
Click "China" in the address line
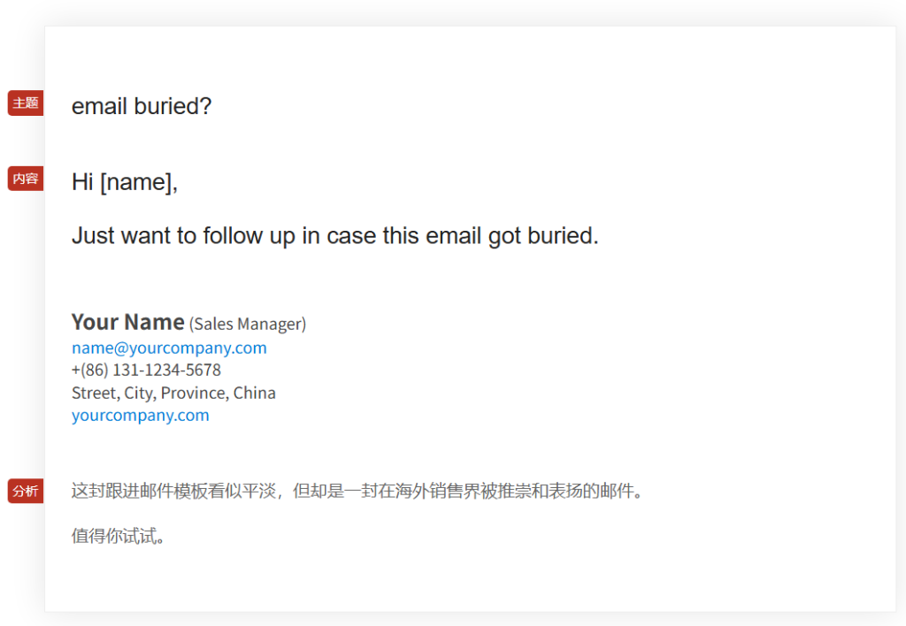pos(254,393)
